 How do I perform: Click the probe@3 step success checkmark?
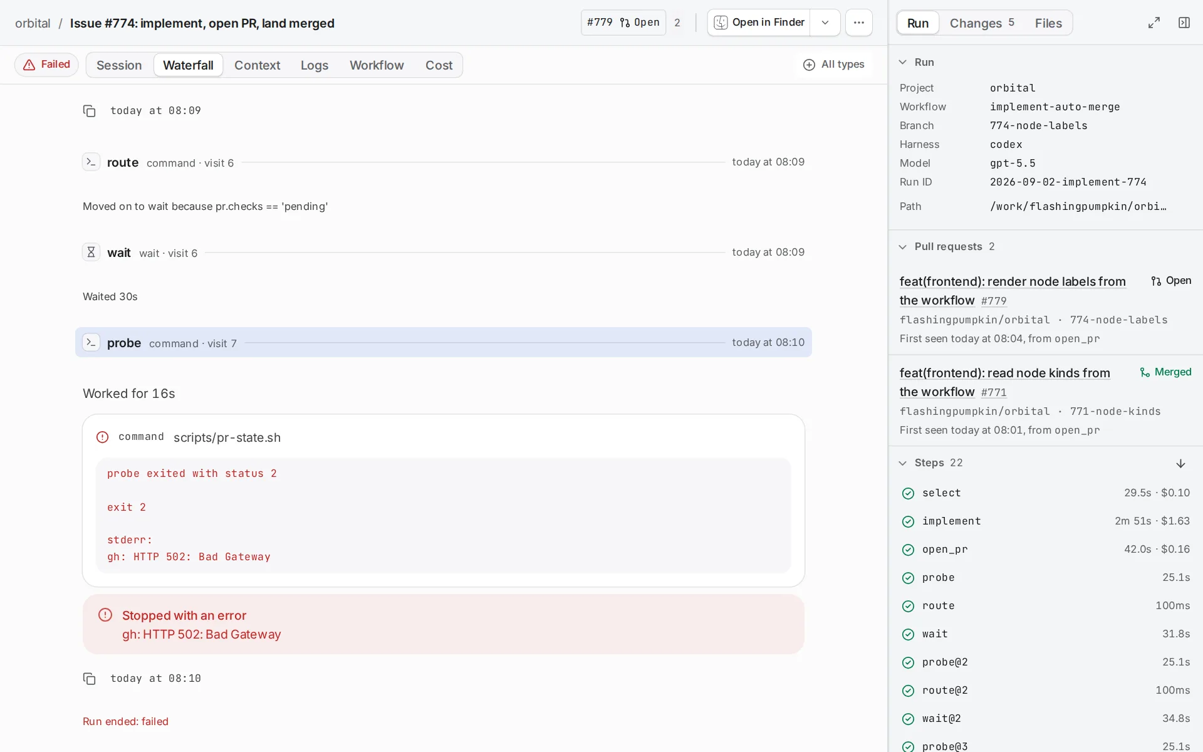[x=908, y=746]
